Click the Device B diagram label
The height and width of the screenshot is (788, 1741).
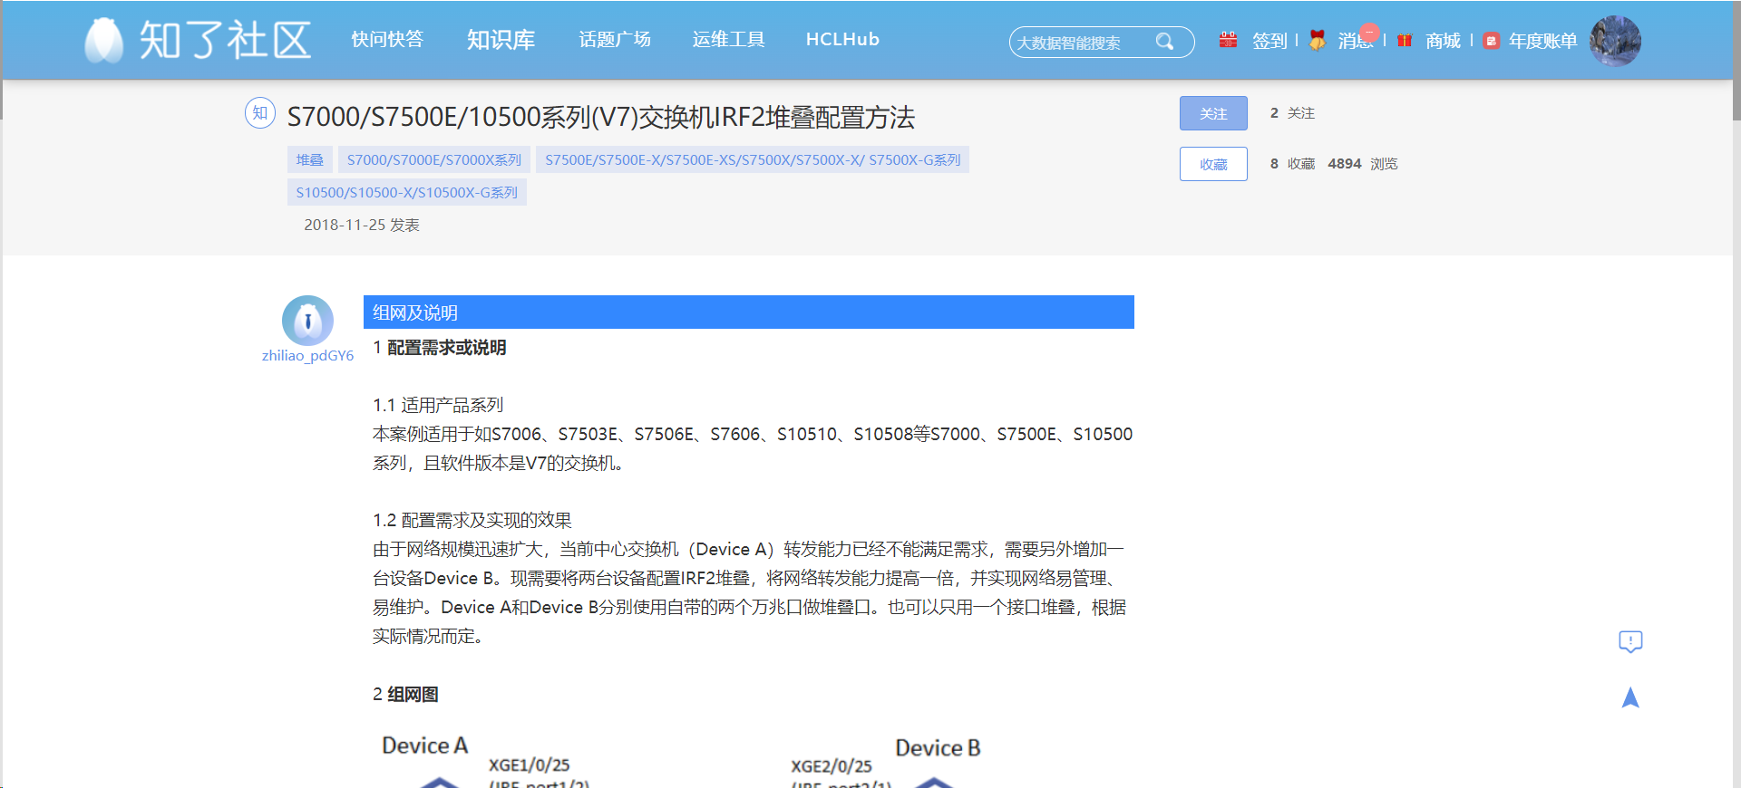(938, 748)
